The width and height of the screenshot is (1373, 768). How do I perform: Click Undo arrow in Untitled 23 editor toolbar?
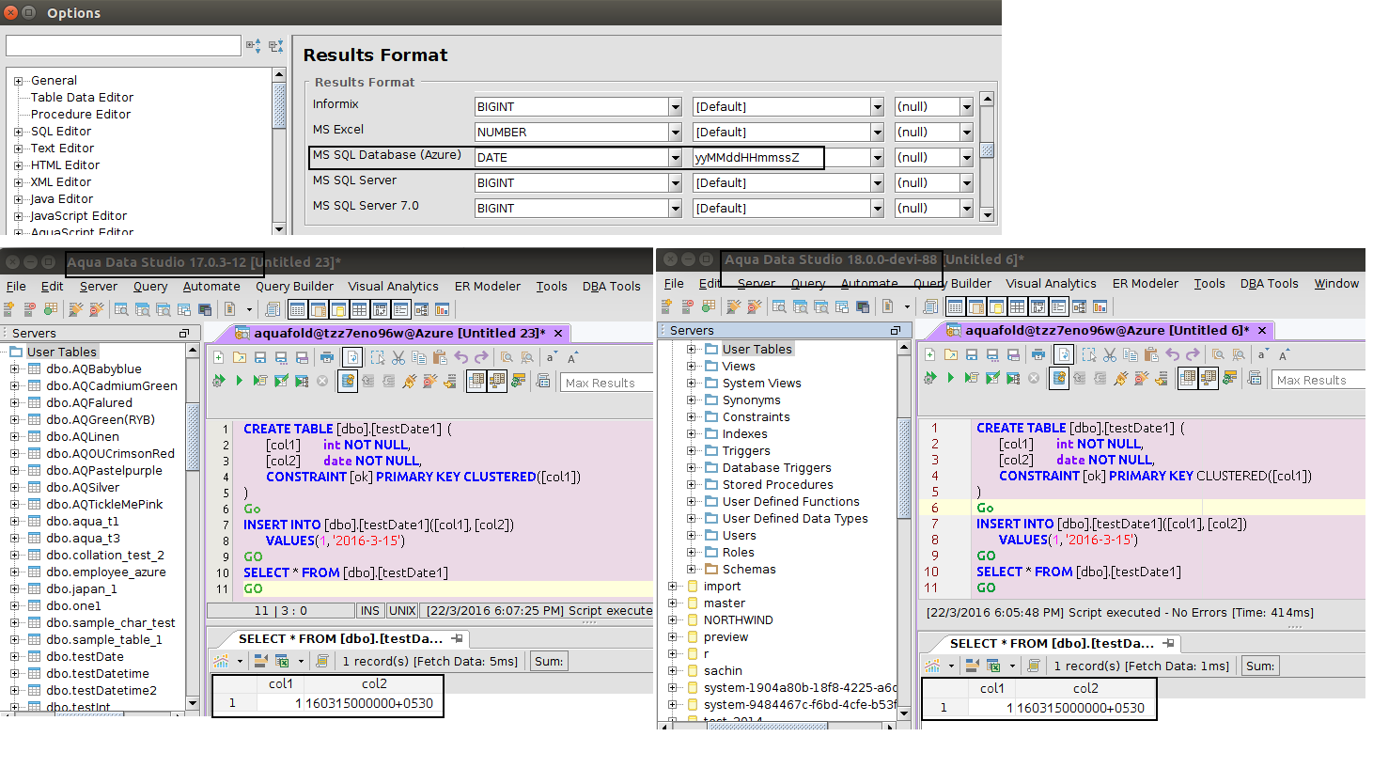pos(461,357)
